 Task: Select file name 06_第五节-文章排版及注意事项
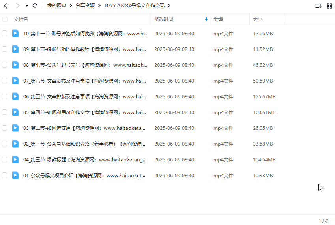[x=85, y=97]
